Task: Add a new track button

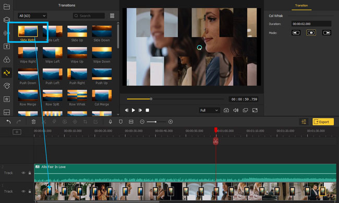Action: tap(17, 132)
